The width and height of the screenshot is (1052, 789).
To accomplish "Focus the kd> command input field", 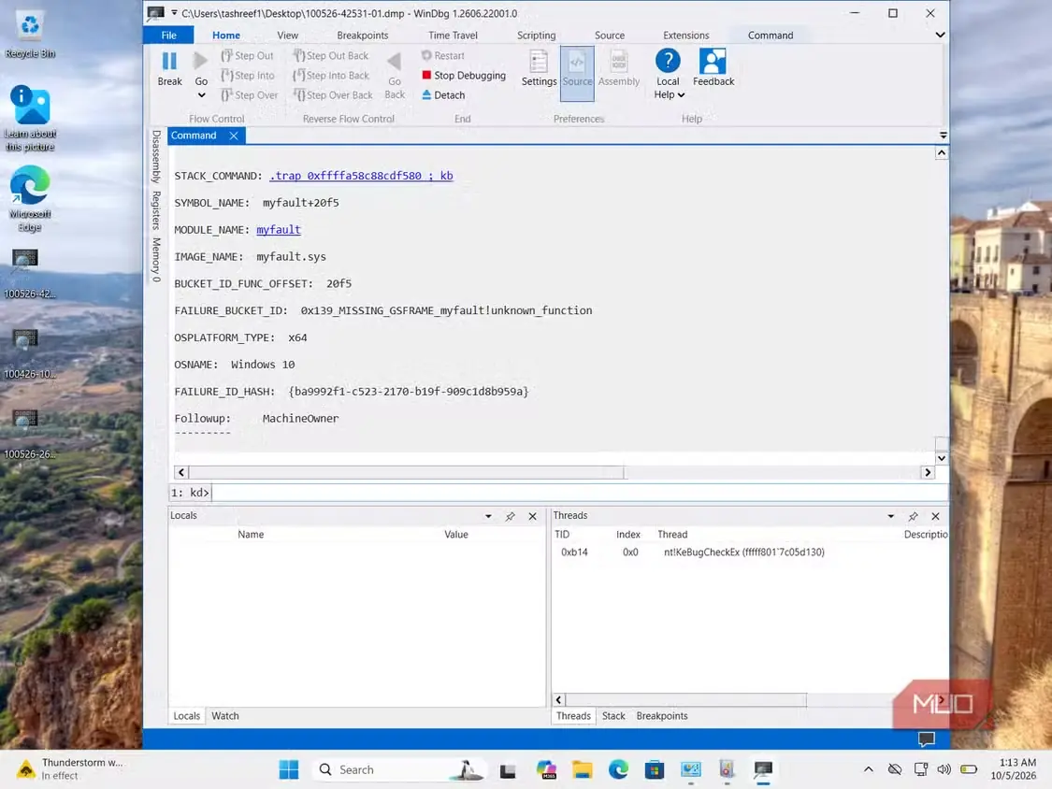I will click(x=579, y=493).
